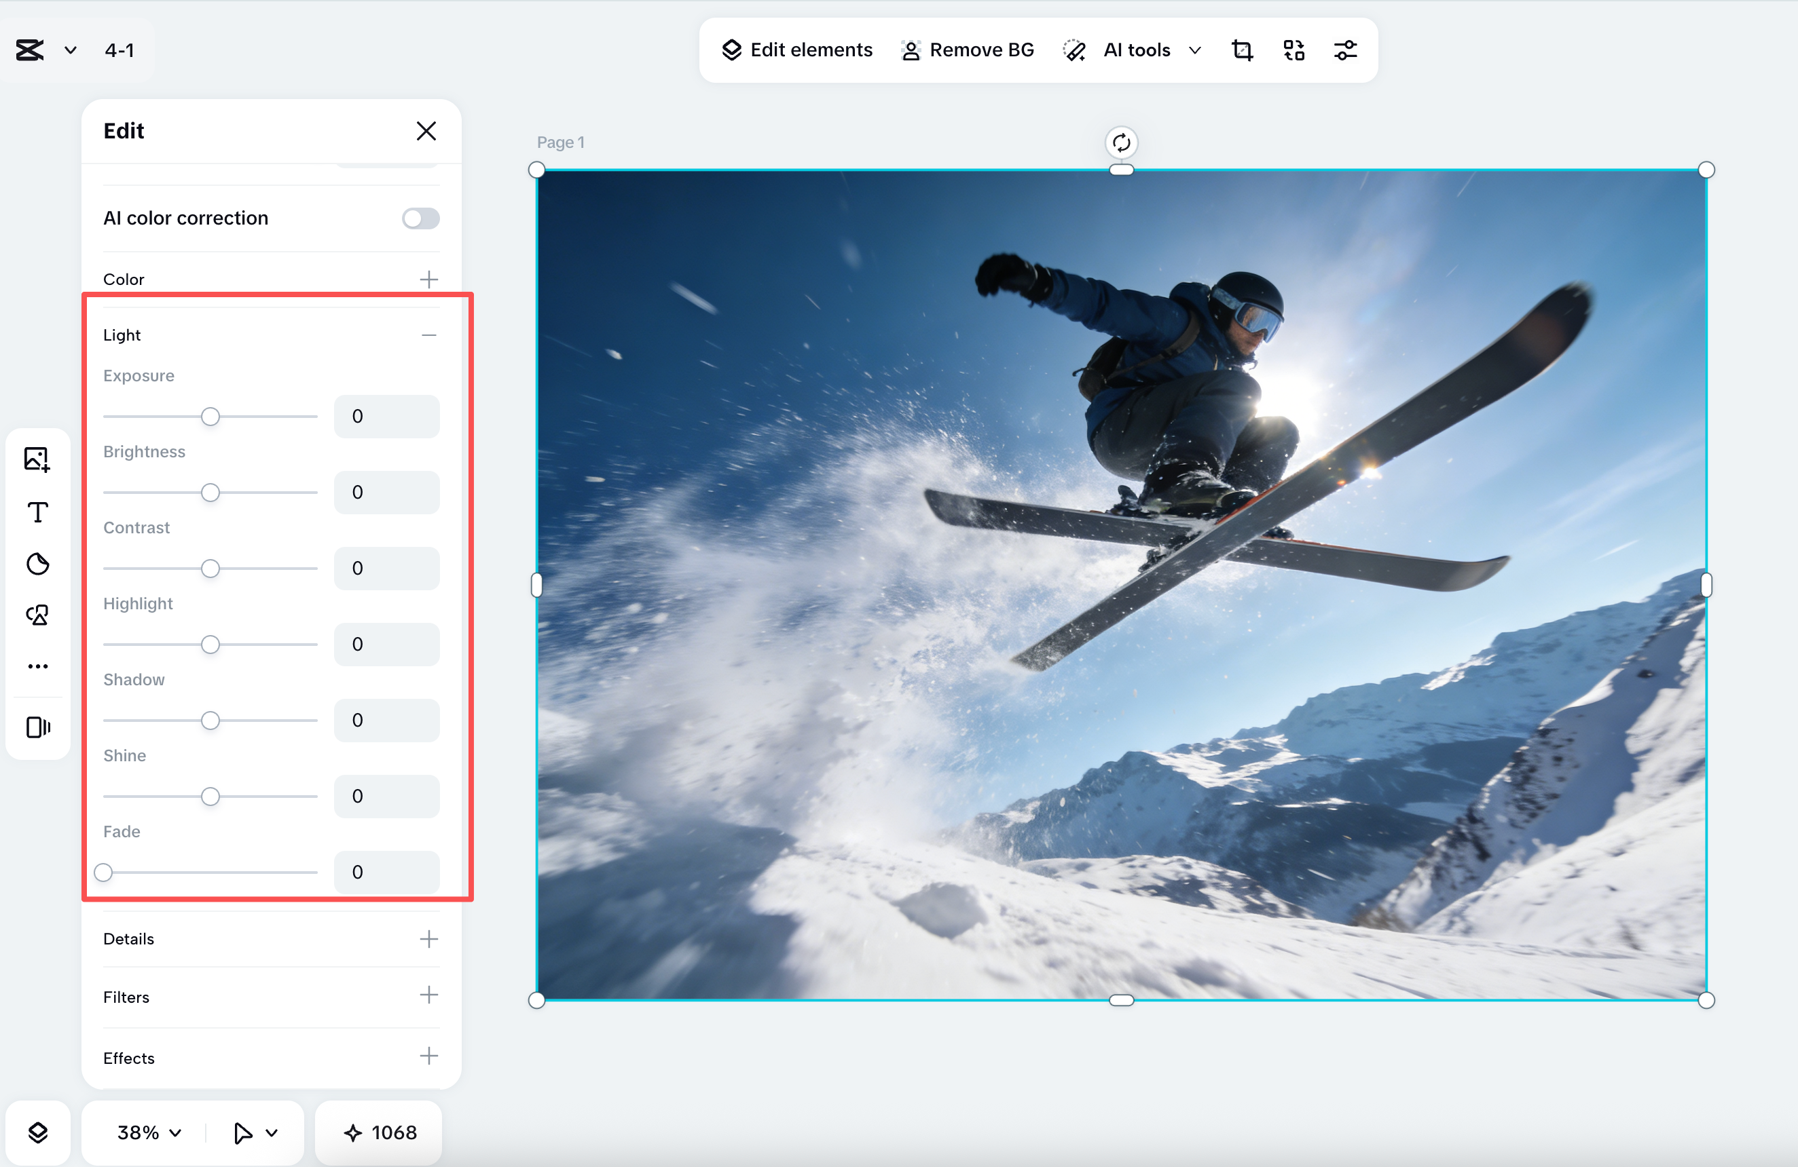Click the Remove BG button
This screenshot has width=1798, height=1167.
point(967,50)
